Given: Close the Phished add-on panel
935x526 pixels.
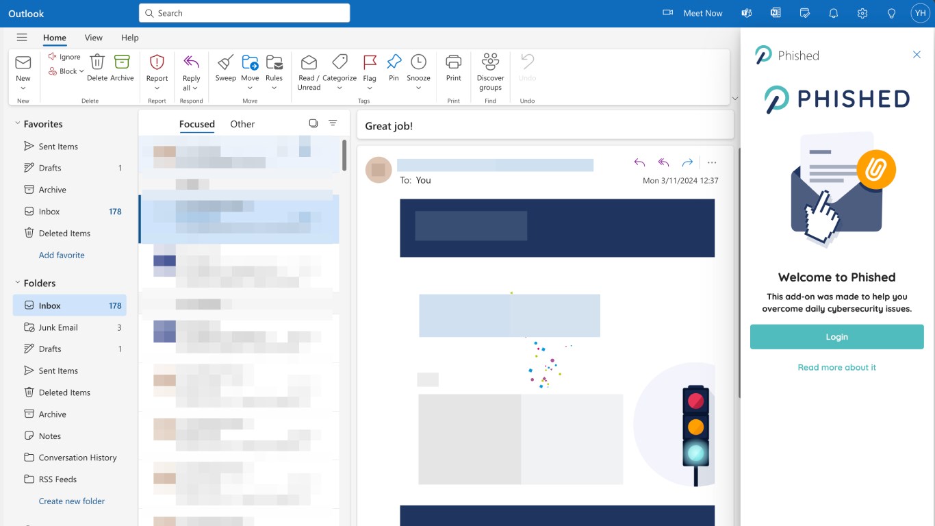Looking at the screenshot, I should [x=917, y=55].
